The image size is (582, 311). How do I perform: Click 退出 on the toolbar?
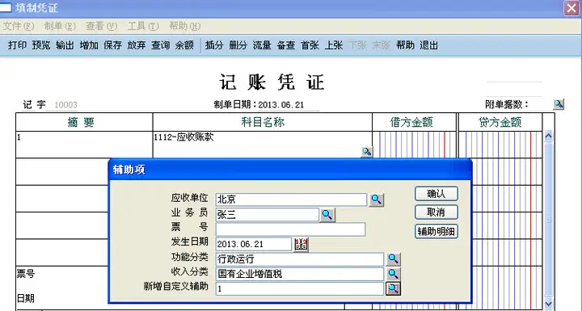pyautogui.click(x=428, y=45)
